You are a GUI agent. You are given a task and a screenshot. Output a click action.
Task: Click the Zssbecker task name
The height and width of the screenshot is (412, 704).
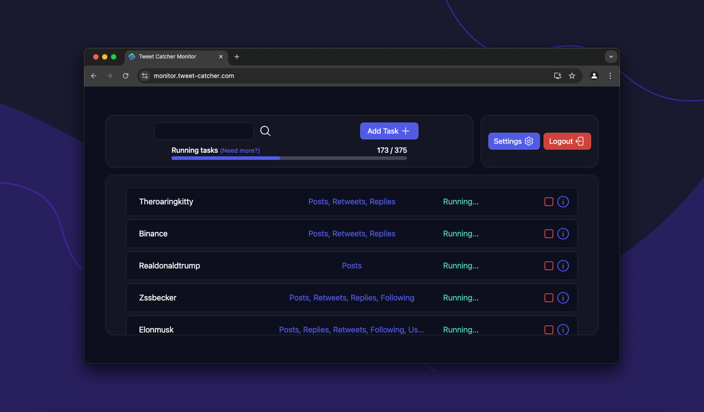coord(157,298)
